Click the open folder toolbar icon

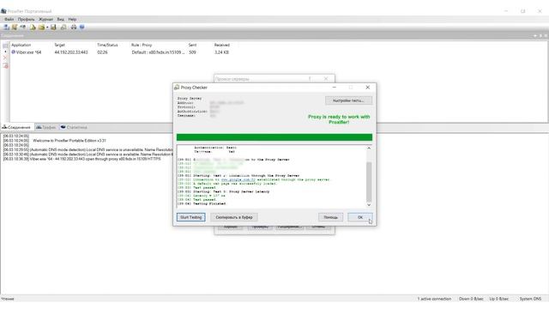[41, 27]
